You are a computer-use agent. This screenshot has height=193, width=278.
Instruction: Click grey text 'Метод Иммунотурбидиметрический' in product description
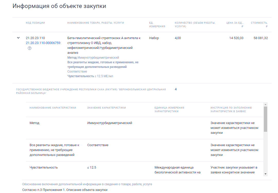[x=93, y=58]
